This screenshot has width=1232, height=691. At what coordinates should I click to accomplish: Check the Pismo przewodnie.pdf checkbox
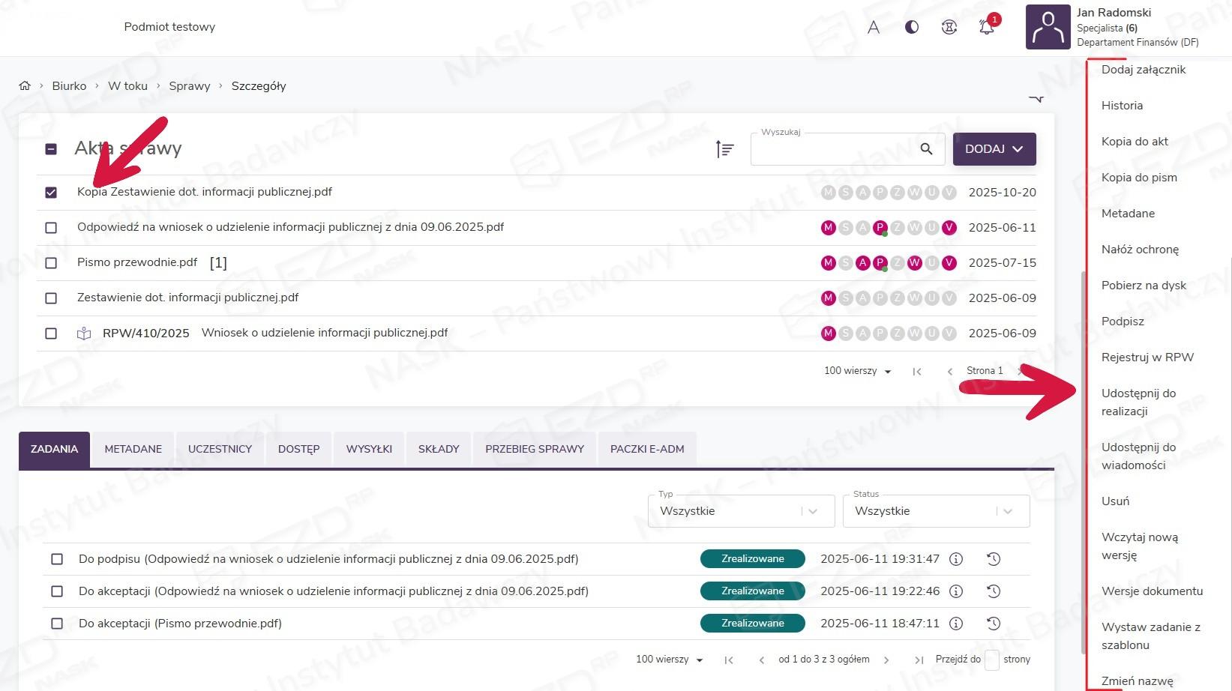51,263
